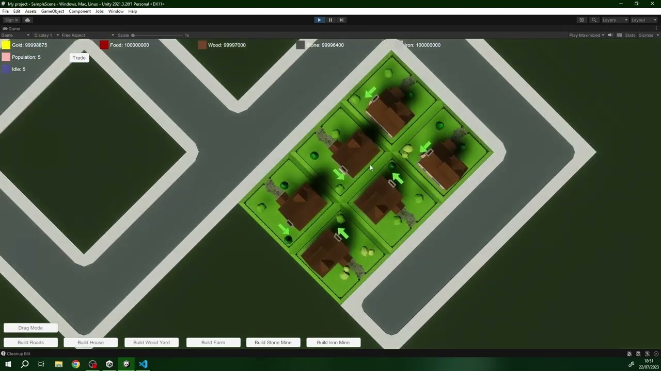Open the cloud services icon
The width and height of the screenshot is (661, 371).
pos(27,20)
